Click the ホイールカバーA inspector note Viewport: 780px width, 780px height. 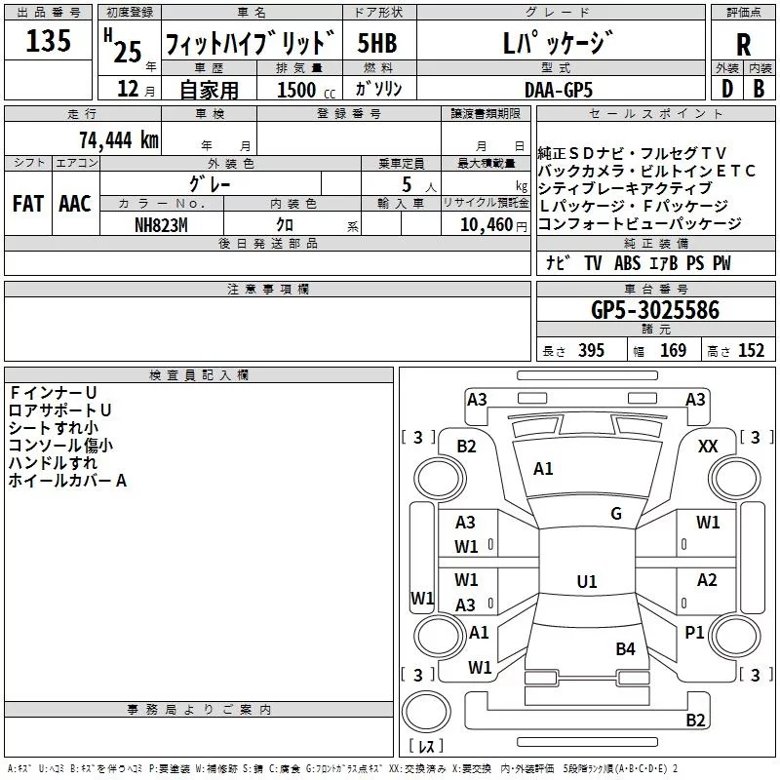(x=67, y=481)
